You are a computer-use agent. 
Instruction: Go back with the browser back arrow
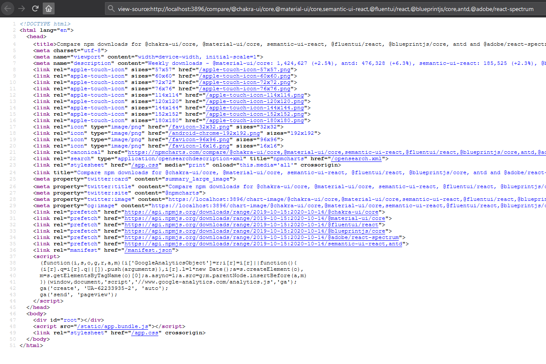coord(8,8)
